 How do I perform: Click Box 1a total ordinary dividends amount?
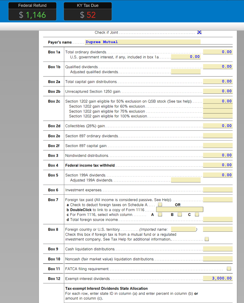click(x=218, y=52)
